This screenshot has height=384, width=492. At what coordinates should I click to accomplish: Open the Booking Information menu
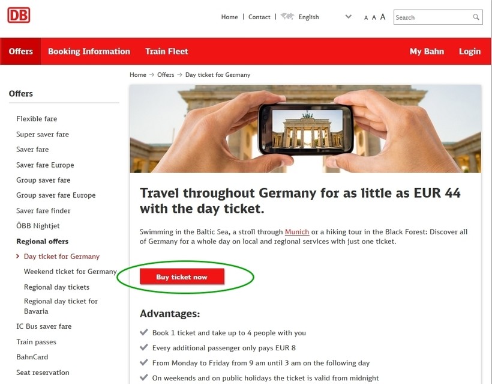[x=89, y=51]
